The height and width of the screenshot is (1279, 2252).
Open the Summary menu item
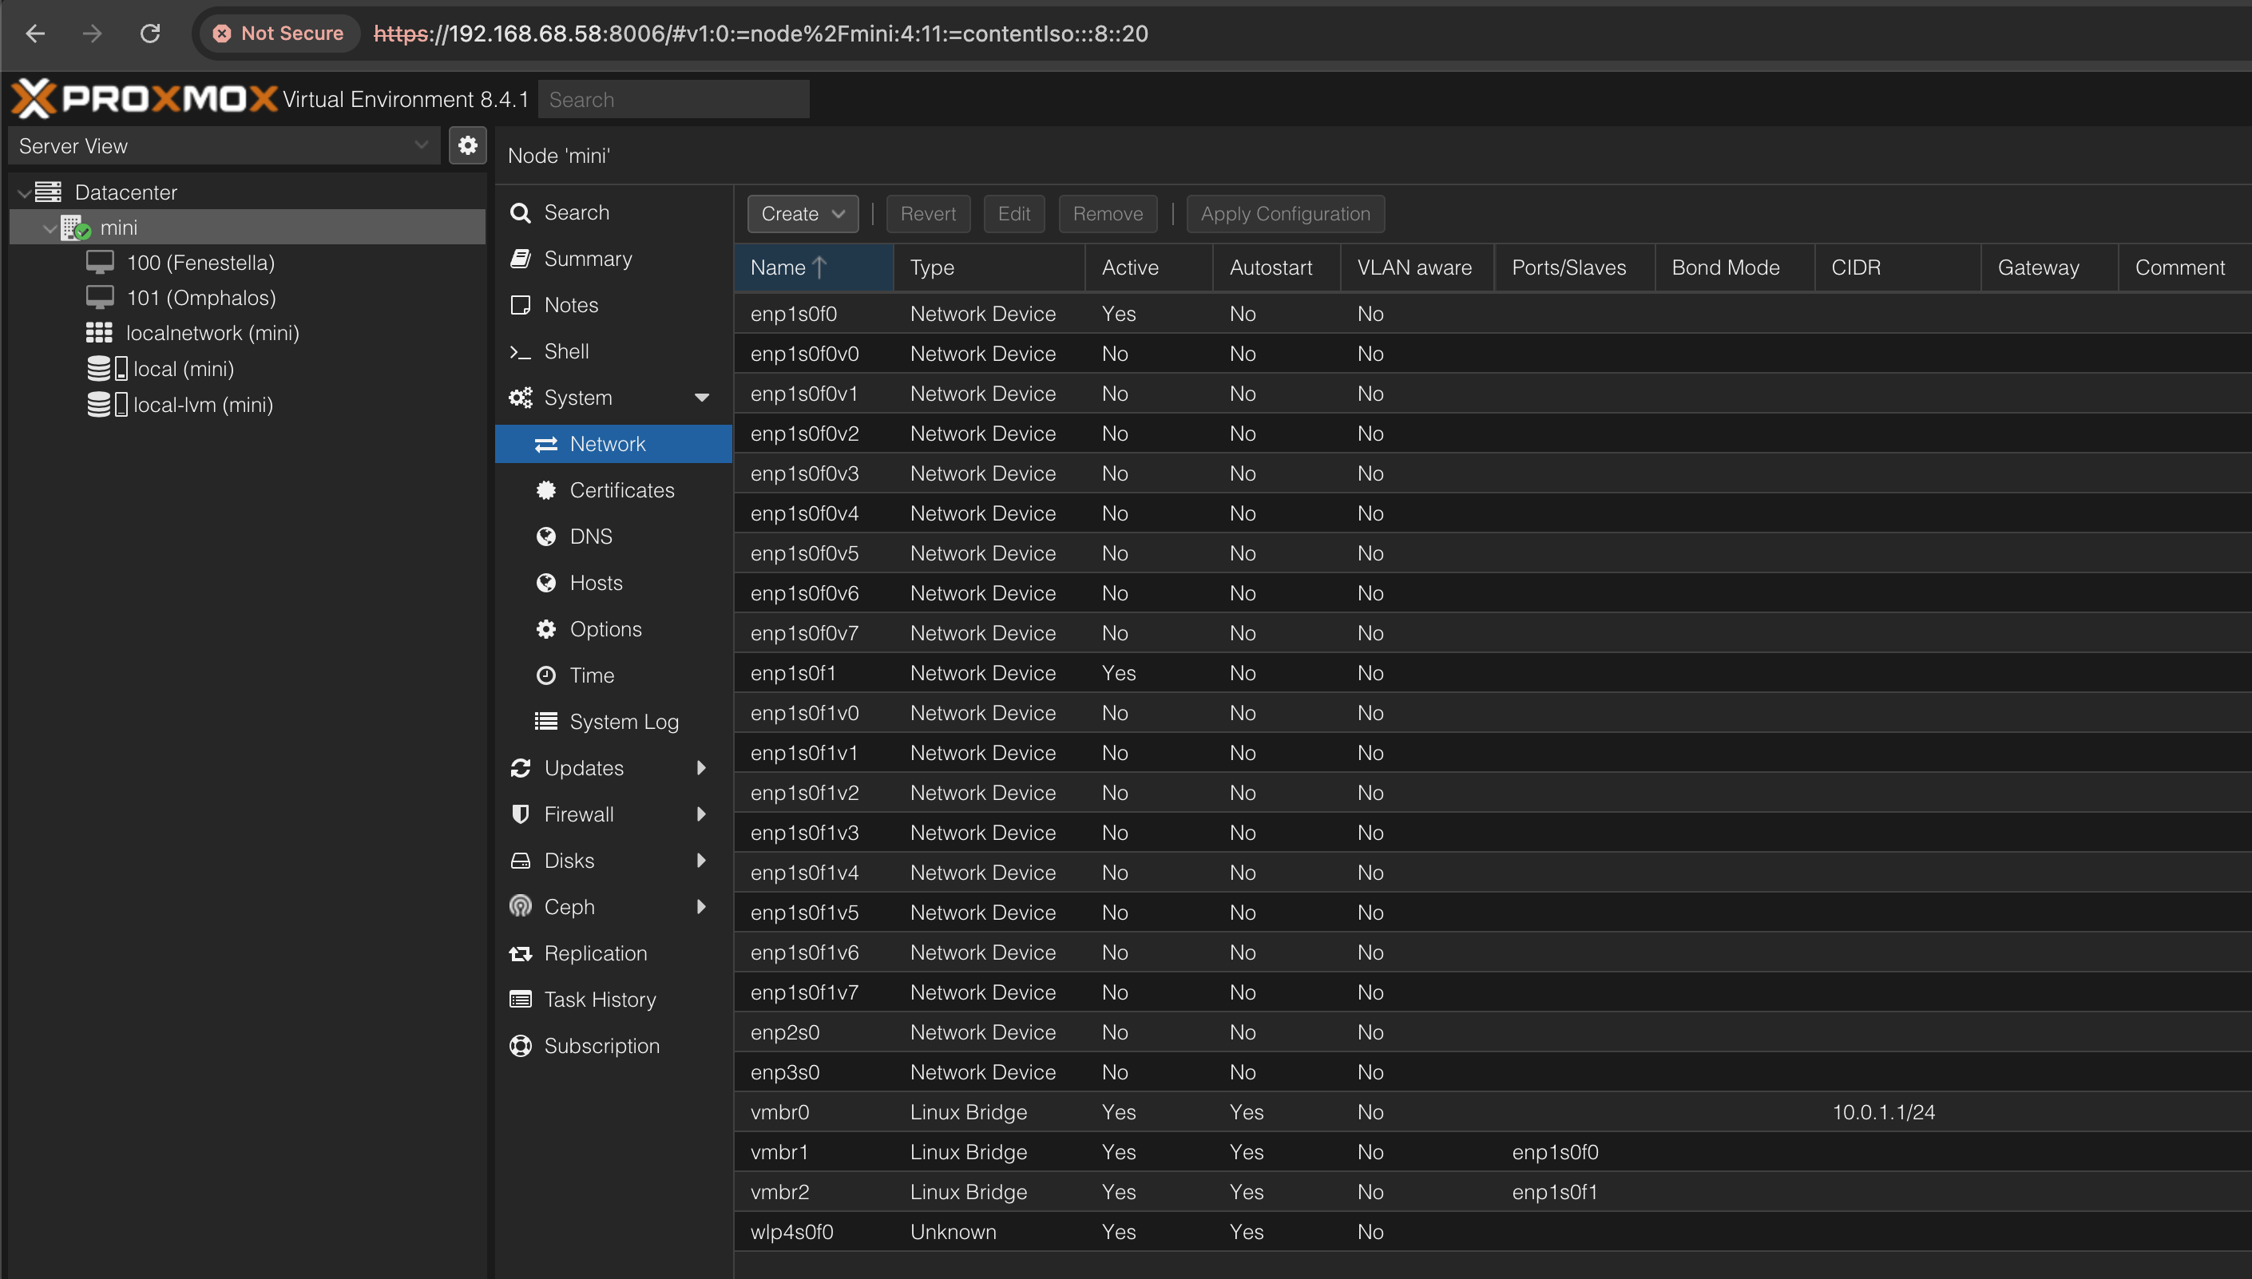pyautogui.click(x=613, y=258)
